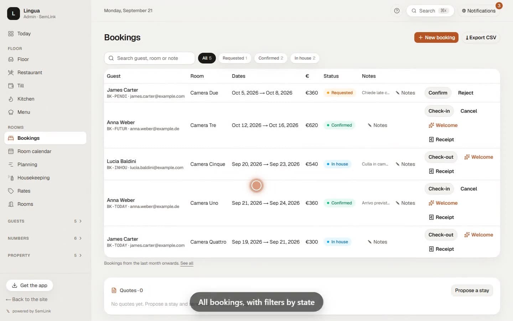Edit Notes for Camera Due booking
The width and height of the screenshot is (513, 321).
[405, 93]
